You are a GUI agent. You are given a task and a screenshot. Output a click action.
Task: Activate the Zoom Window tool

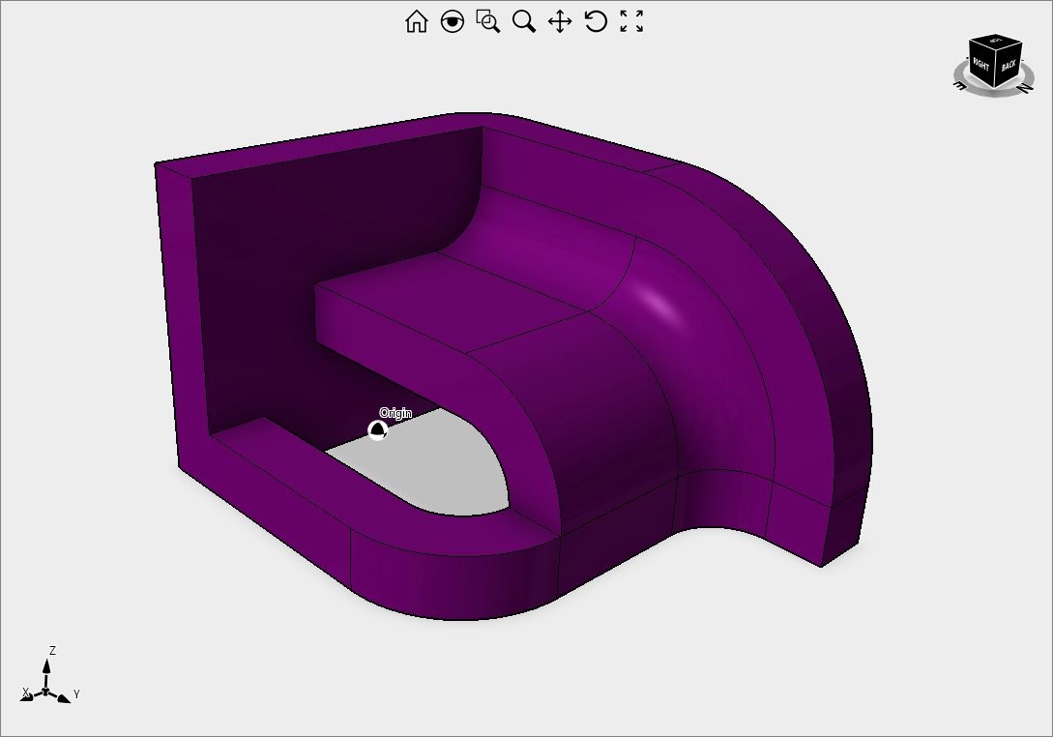487,21
